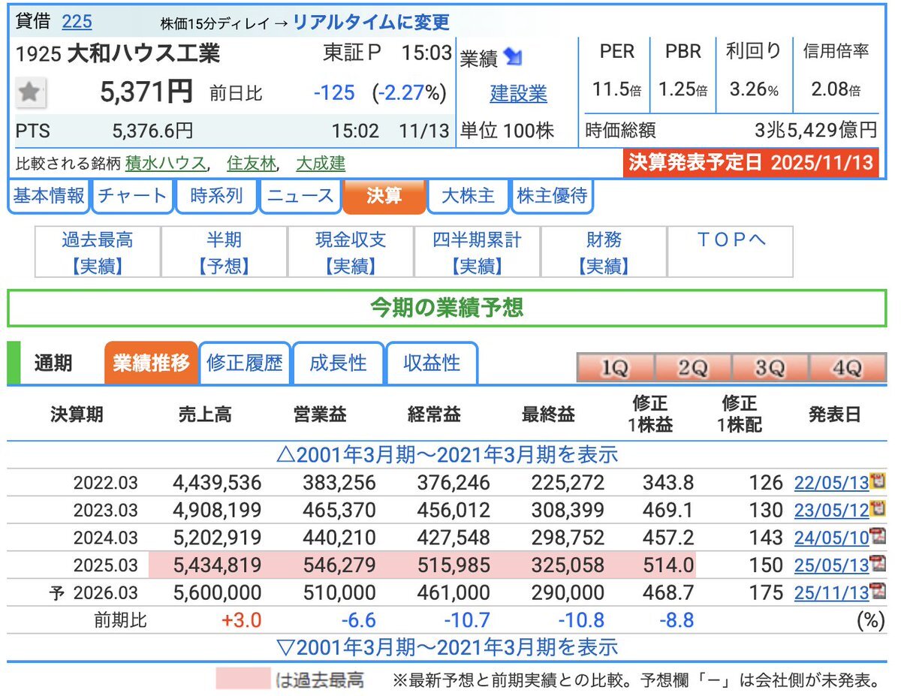Switch to ニュース tab
The height and width of the screenshot is (696, 901).
point(300,197)
